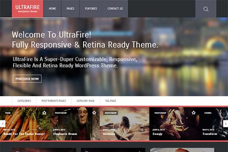Expand the Features menu

91,8
